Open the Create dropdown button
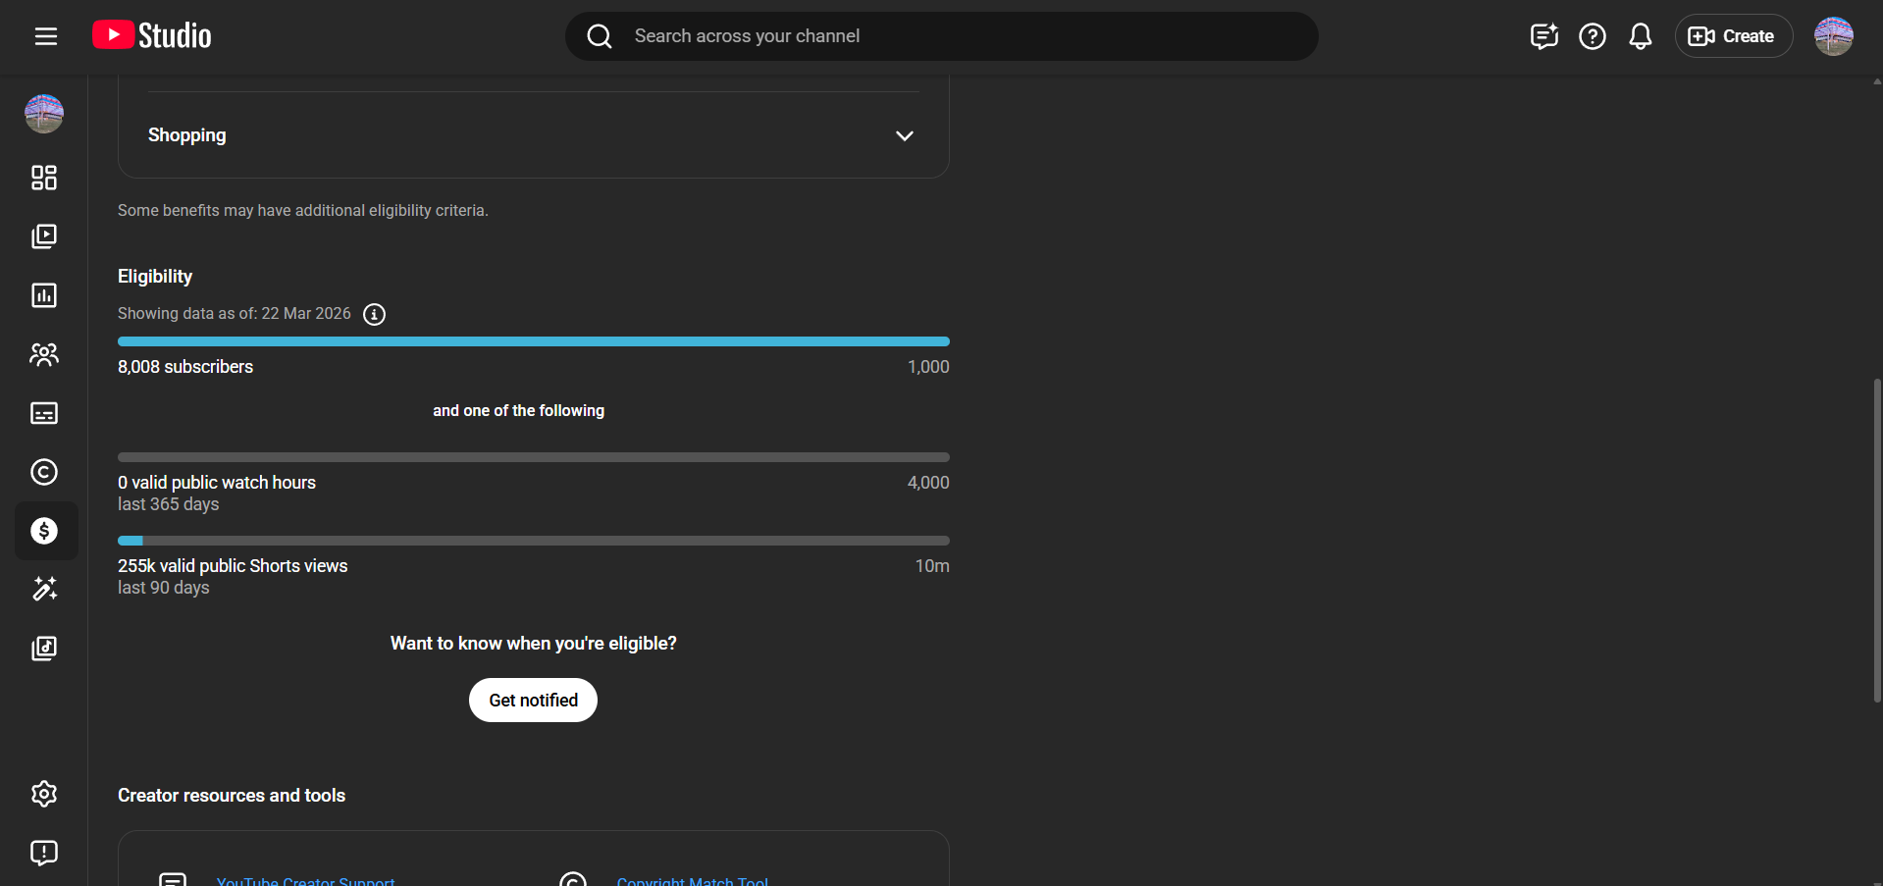Screen dimensions: 1883x886 (x=1733, y=36)
